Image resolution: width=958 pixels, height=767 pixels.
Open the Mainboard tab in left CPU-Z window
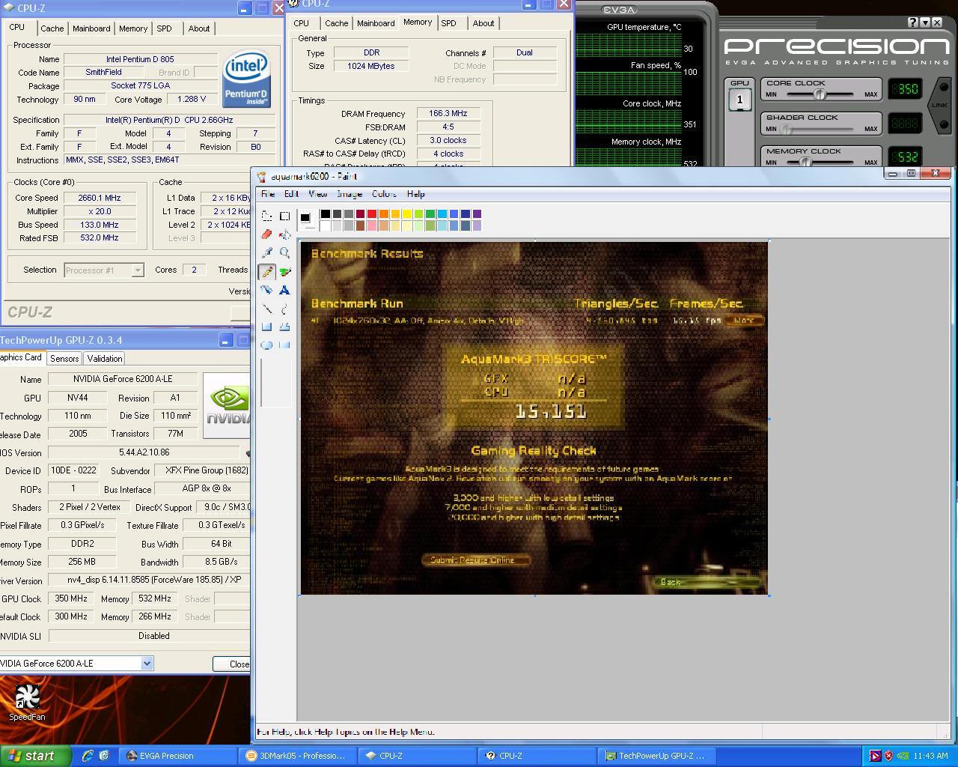pos(91,28)
